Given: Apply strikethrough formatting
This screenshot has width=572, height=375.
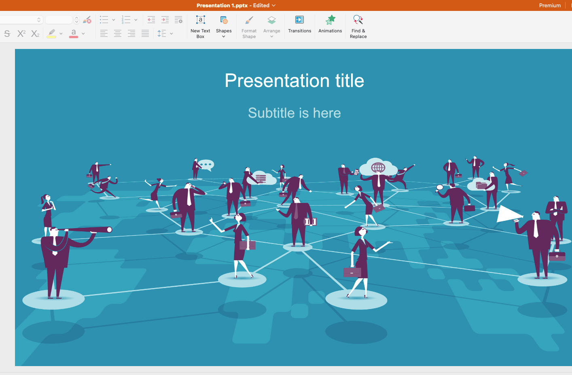Looking at the screenshot, I should point(6,34).
